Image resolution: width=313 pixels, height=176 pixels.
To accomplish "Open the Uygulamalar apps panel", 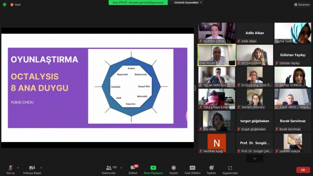I will point(230,170).
